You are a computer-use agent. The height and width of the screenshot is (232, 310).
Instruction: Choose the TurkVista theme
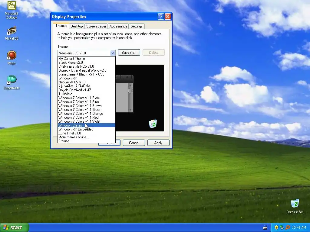(86, 94)
